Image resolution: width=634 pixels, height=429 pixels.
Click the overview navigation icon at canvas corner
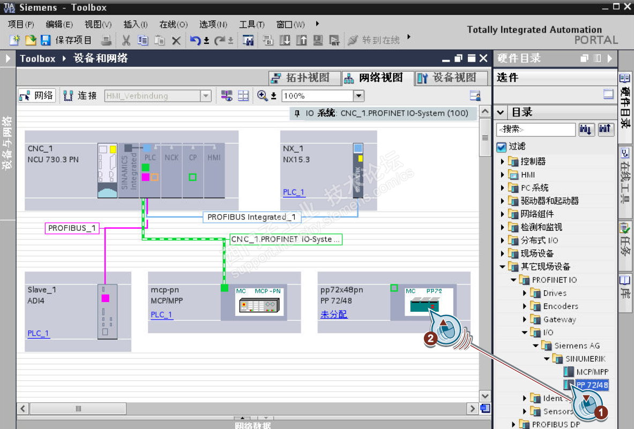point(485,409)
